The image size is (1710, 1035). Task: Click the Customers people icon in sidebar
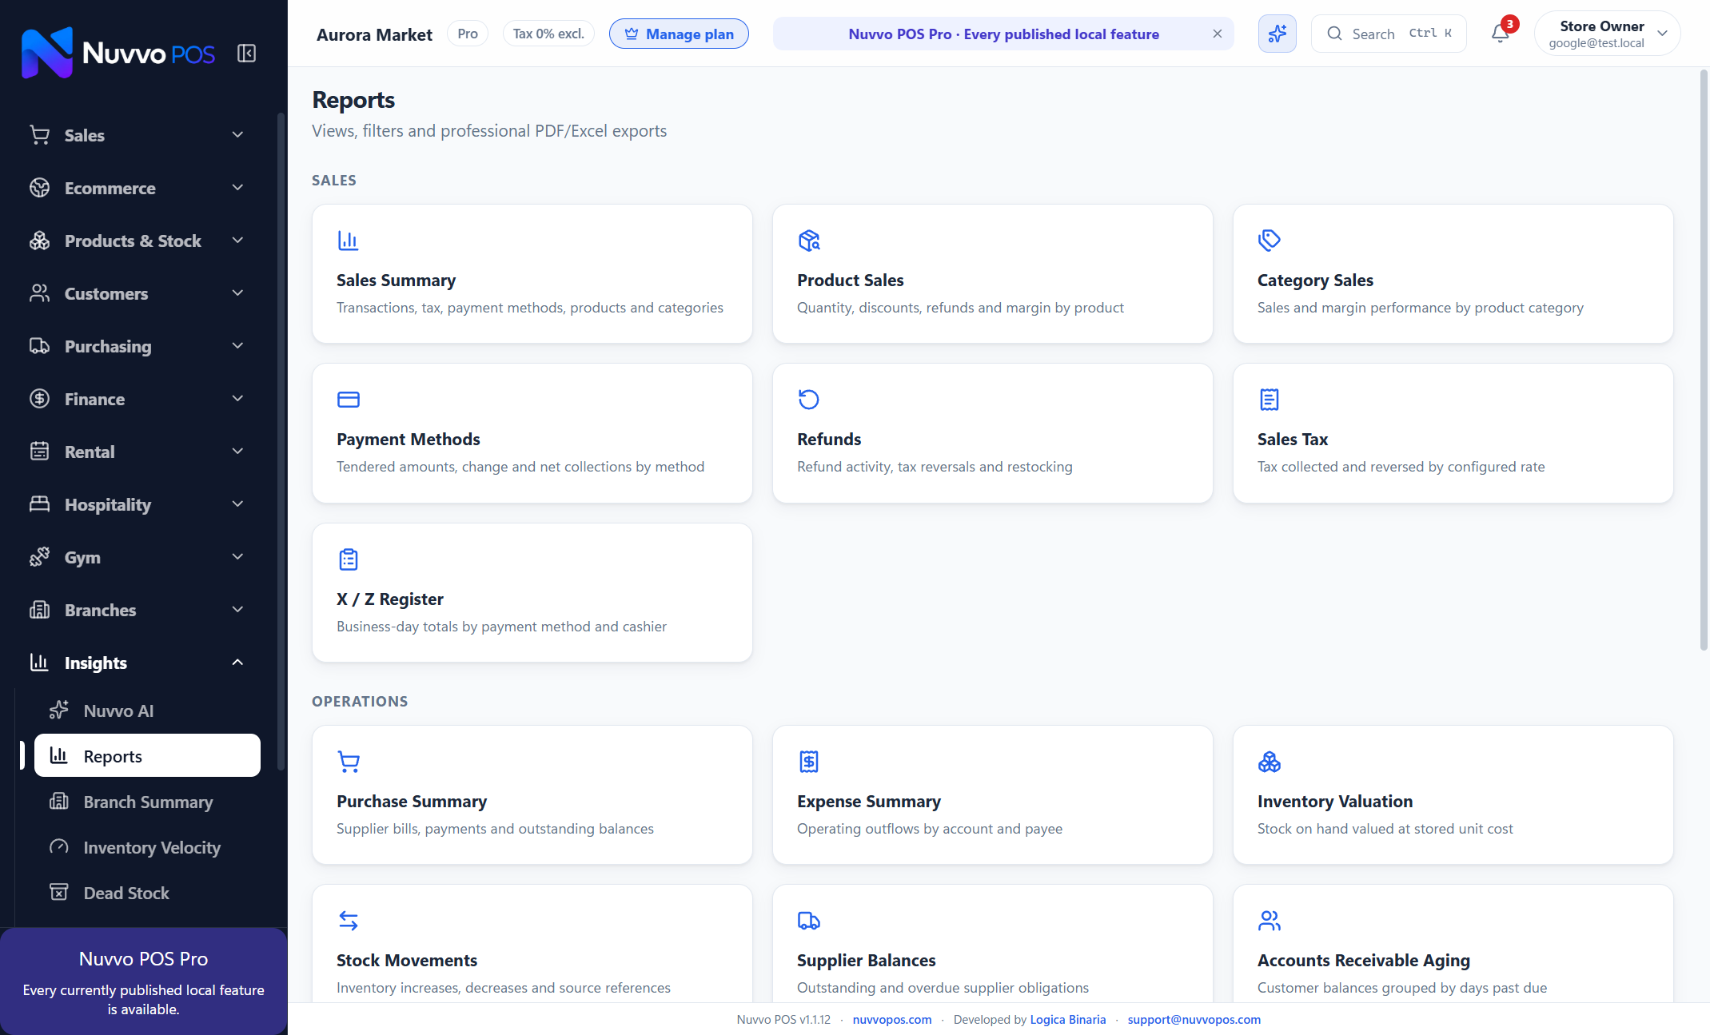coord(39,293)
